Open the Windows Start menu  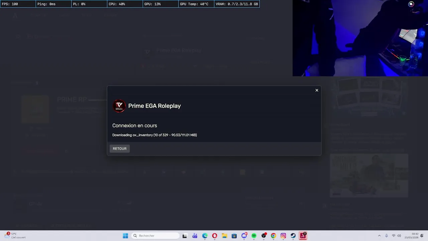125,236
